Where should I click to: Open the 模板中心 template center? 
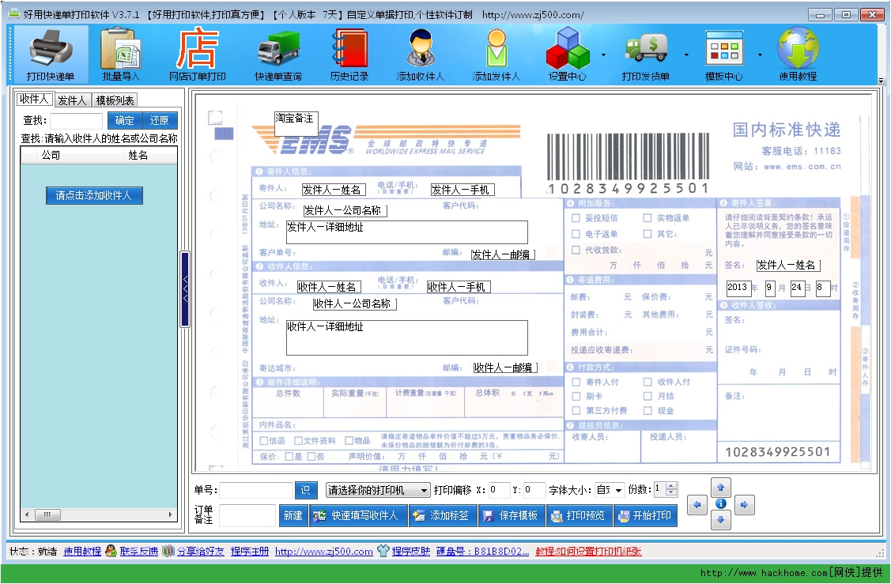724,55
